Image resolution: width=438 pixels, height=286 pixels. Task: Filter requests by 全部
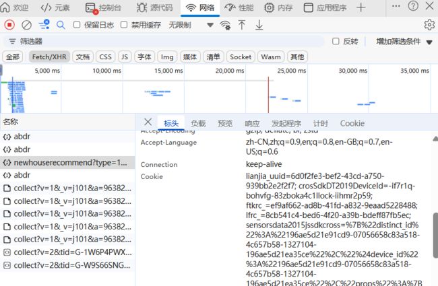[13, 57]
